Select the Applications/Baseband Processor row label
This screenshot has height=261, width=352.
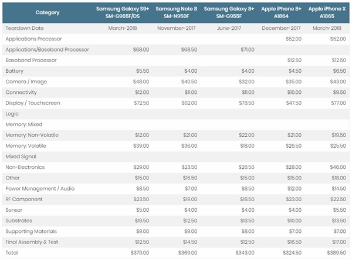click(47, 49)
